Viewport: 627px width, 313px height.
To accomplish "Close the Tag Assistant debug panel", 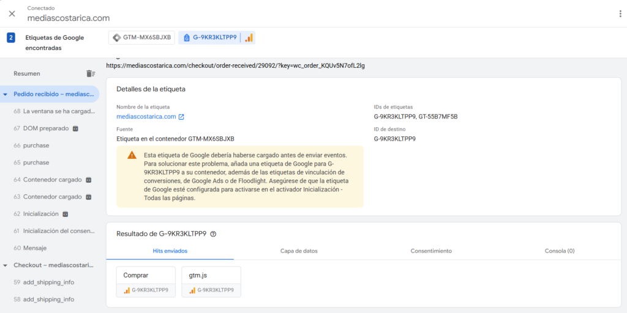I will pos(12,13).
